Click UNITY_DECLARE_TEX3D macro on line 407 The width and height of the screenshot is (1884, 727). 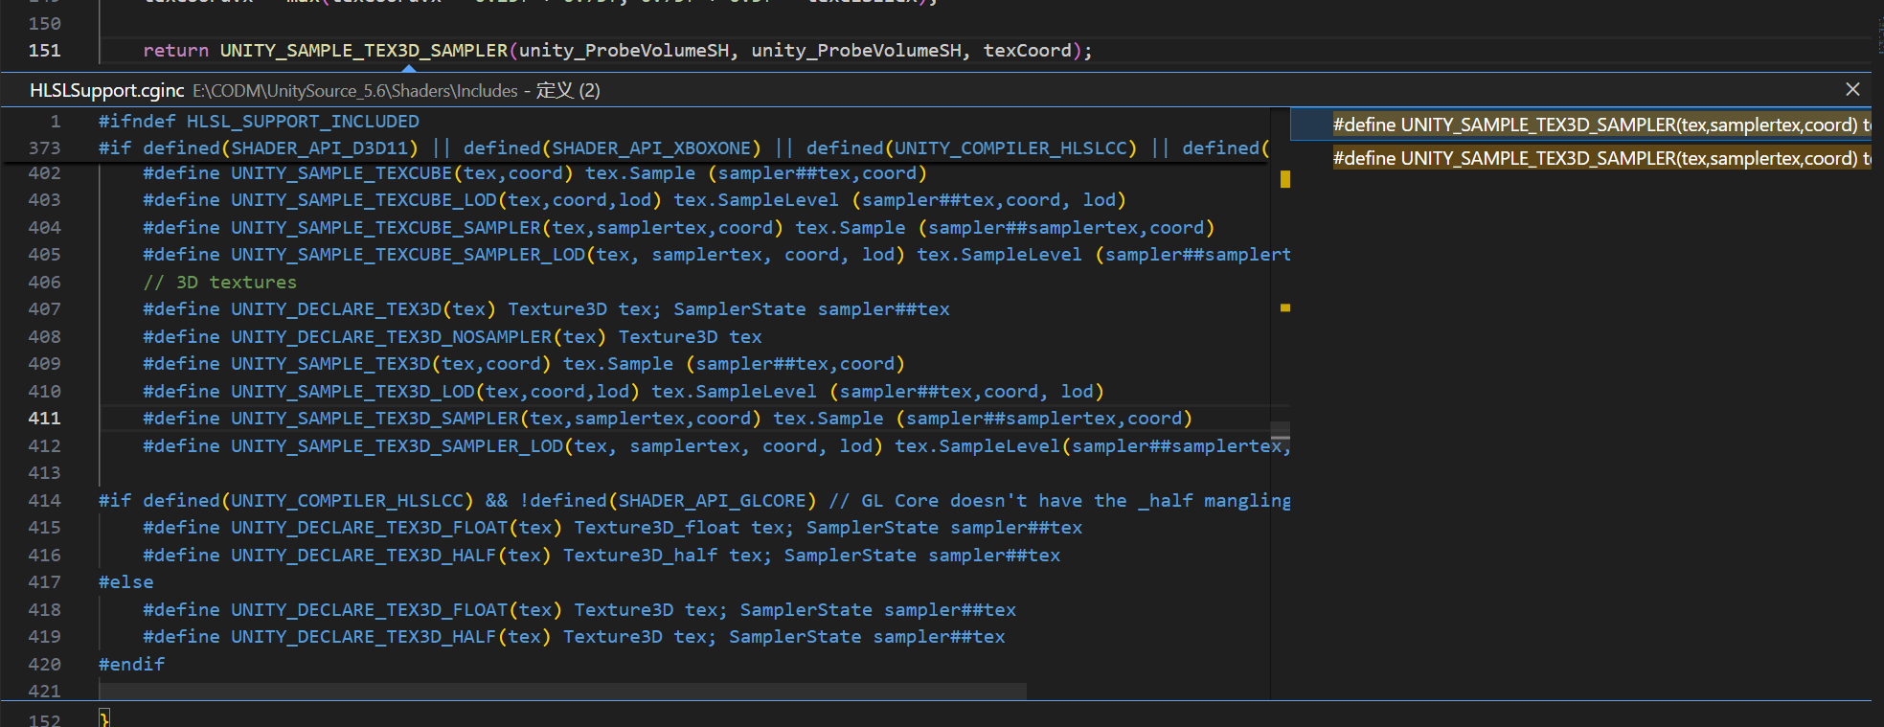point(336,309)
